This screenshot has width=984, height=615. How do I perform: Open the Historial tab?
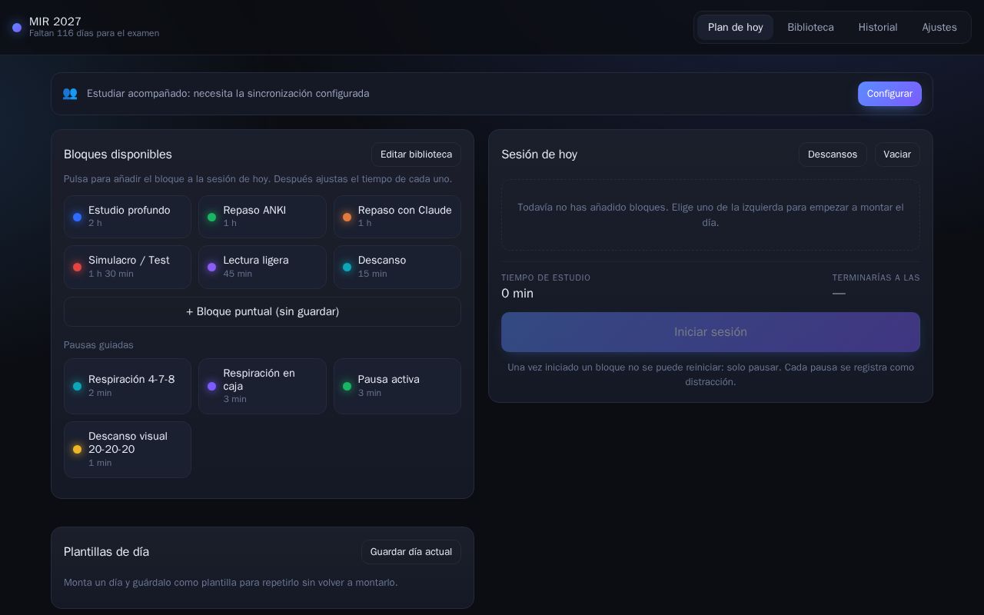tap(878, 27)
